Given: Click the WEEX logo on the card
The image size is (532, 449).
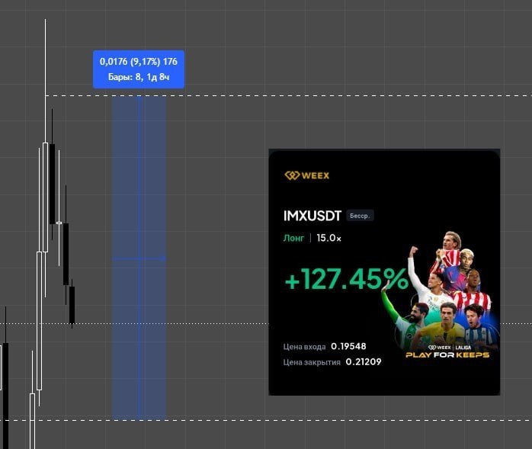Looking at the screenshot, I should 306,175.
